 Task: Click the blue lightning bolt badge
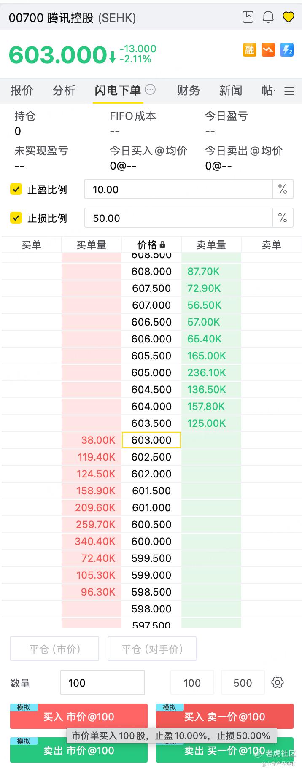point(287,50)
